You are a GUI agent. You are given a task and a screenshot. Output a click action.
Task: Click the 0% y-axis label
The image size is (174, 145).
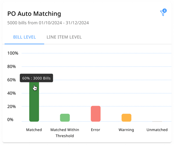click(x=10, y=120)
